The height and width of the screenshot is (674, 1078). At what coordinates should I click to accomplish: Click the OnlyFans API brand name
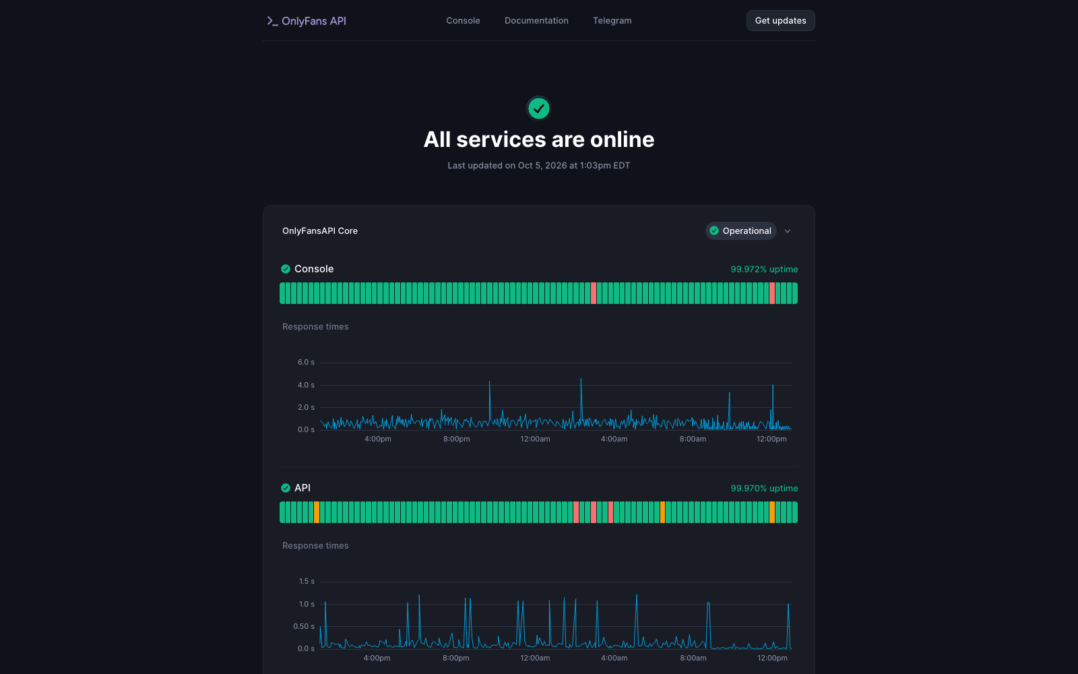click(314, 21)
